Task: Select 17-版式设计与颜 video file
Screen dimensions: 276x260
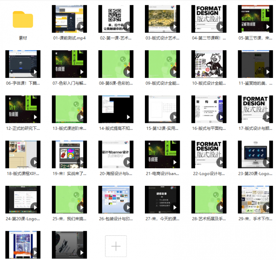Action: (255, 109)
